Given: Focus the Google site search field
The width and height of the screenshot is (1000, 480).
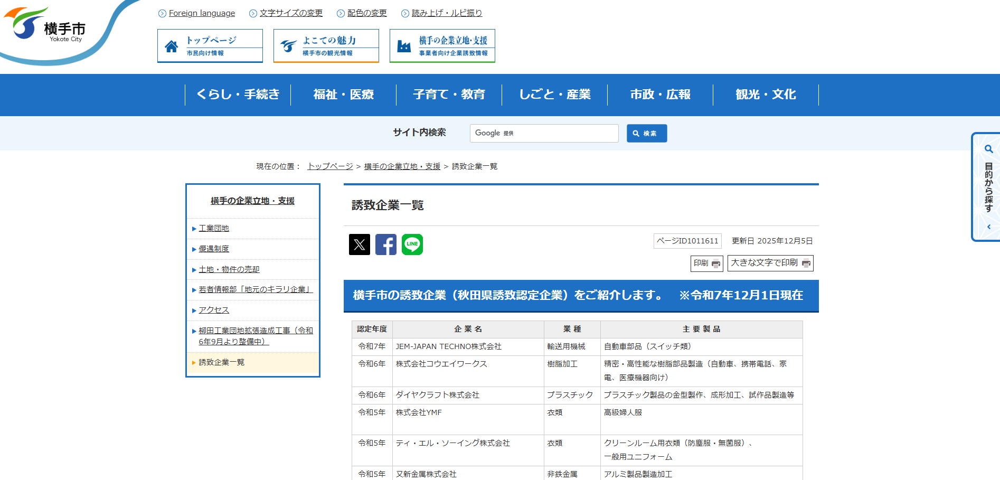Looking at the screenshot, I should tap(544, 134).
